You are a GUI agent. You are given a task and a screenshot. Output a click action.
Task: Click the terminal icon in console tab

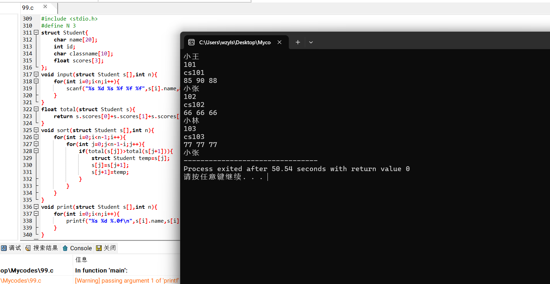click(x=191, y=42)
